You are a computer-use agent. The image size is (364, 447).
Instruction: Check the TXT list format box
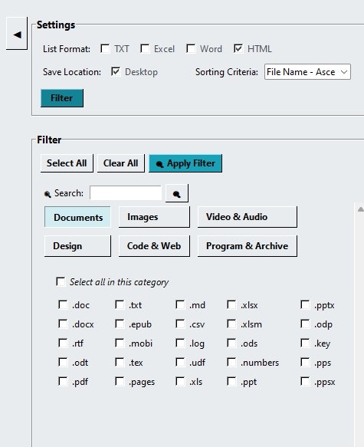(105, 48)
